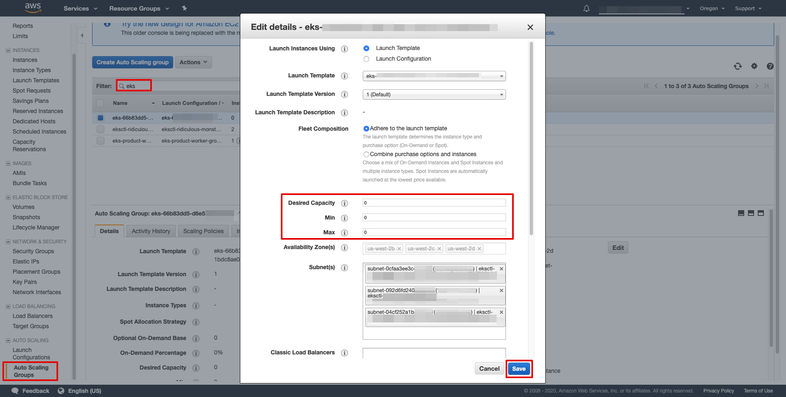The height and width of the screenshot is (397, 786).
Task: Select Combine purchase options and instances
Action: click(x=366, y=154)
